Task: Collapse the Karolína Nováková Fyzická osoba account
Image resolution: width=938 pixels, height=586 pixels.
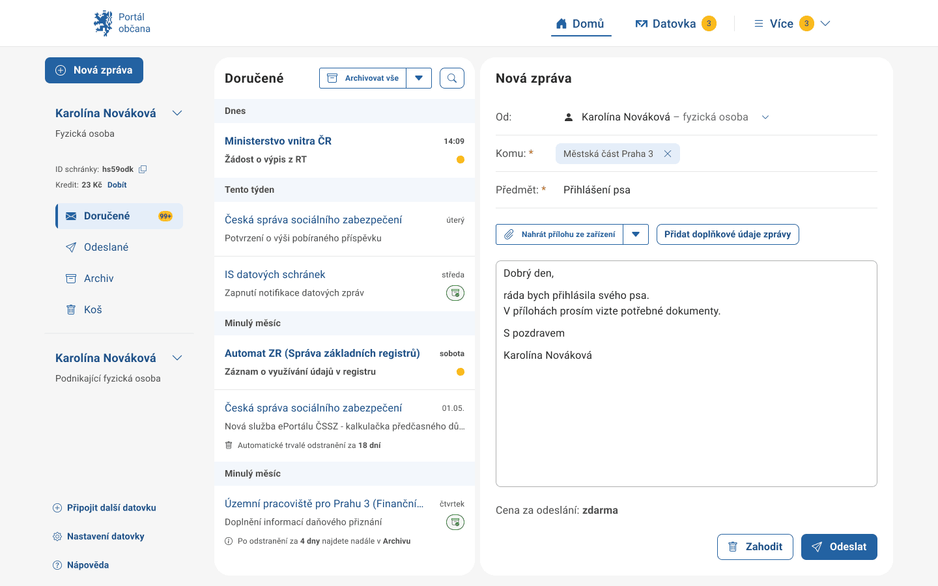Action: tap(177, 113)
